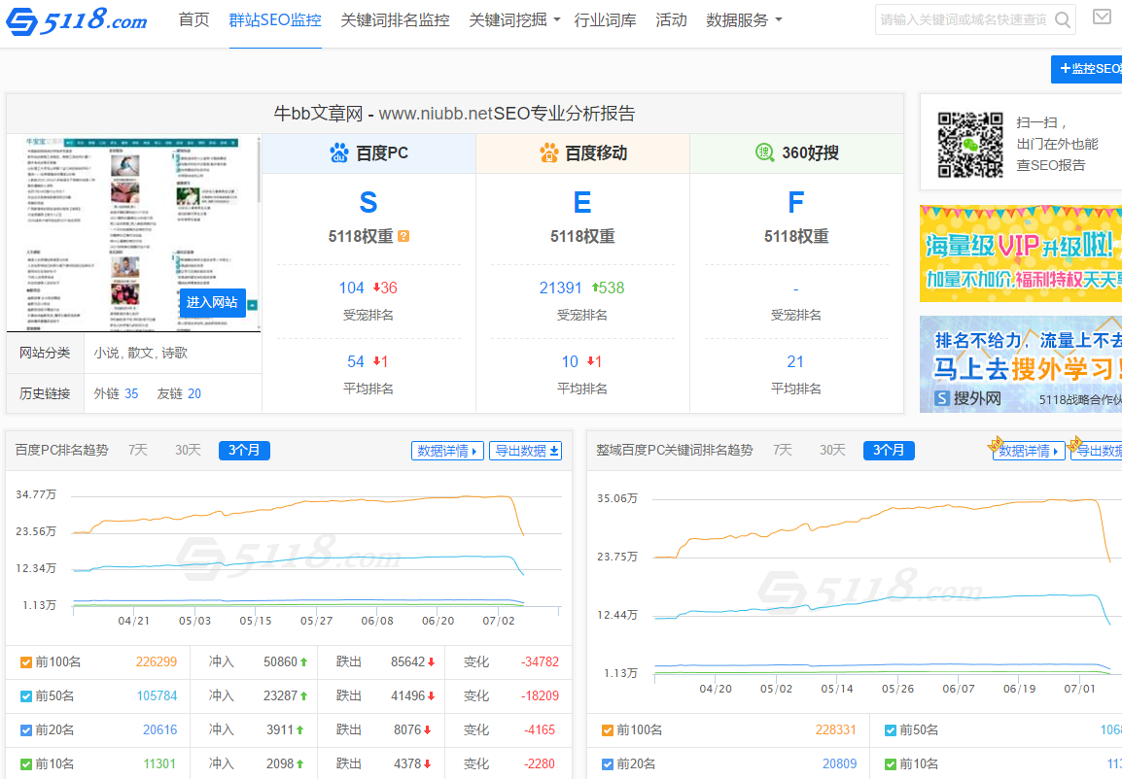This screenshot has height=779, width=1122.
Task: Toggle 前10名 checkbox in 整域百度PC关键词 panel
Action: click(891, 764)
